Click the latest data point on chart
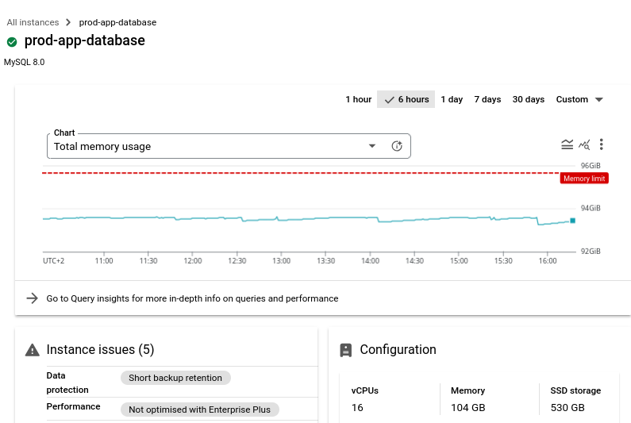 pyautogui.click(x=572, y=221)
